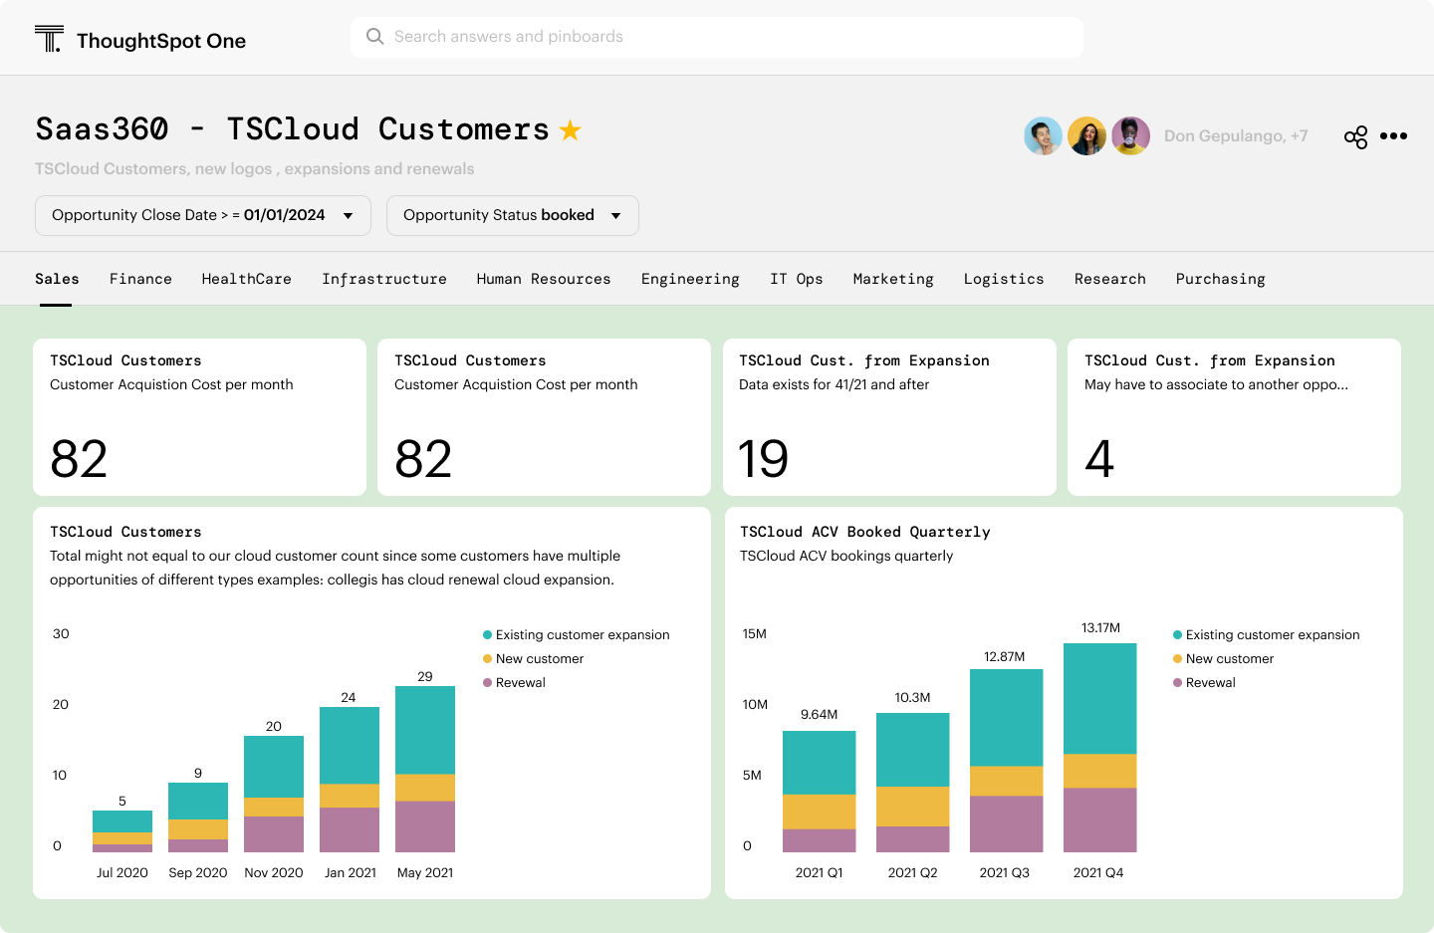
Task: Open the Infrastructure tab
Action: click(x=384, y=279)
